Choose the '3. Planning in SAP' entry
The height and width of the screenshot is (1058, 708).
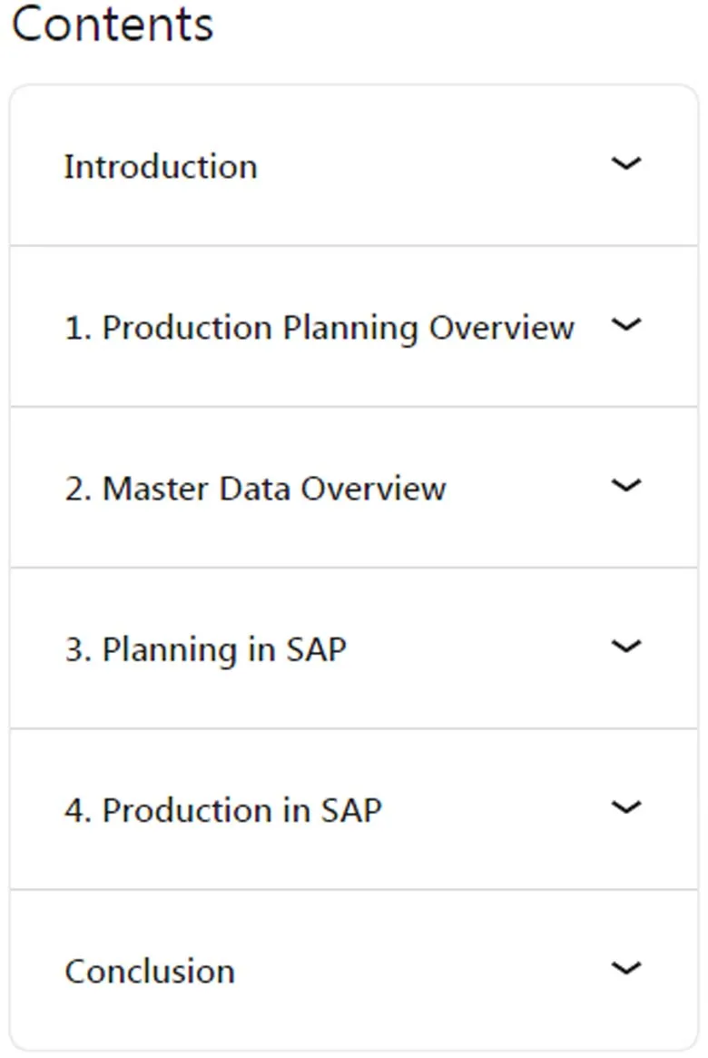pos(205,650)
